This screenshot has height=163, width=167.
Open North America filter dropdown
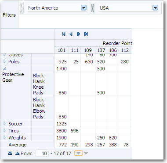(83, 8)
